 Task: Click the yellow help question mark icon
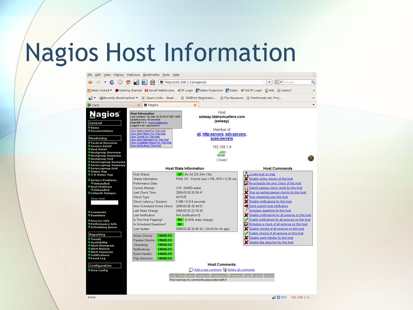pyautogui.click(x=311, y=158)
